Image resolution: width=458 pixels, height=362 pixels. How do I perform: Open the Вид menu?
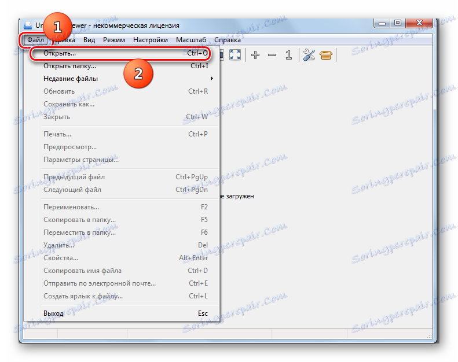coord(89,40)
